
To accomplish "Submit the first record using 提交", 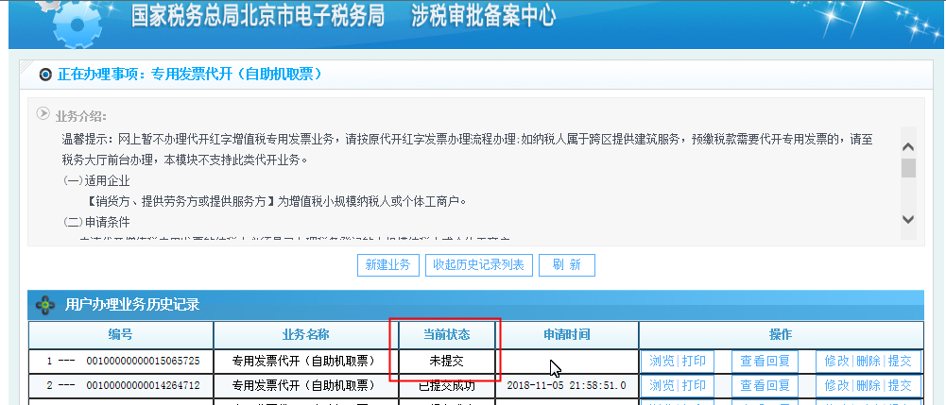I will tap(900, 361).
